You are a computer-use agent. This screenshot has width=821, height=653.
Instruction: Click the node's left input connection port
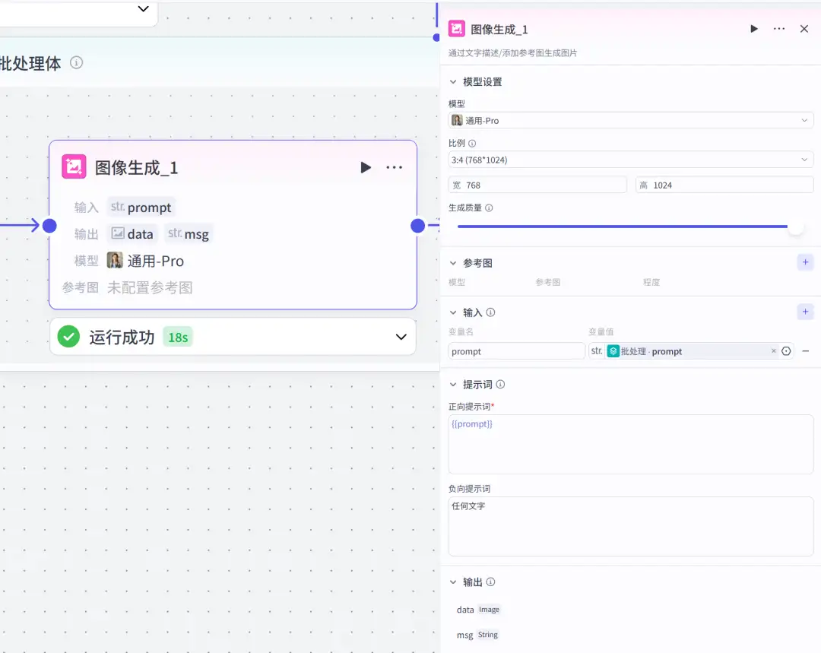49,226
